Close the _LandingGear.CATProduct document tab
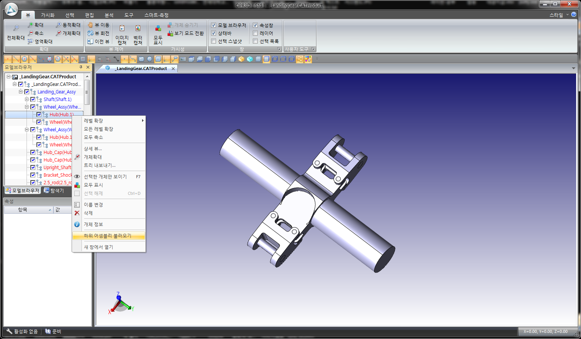 [173, 68]
